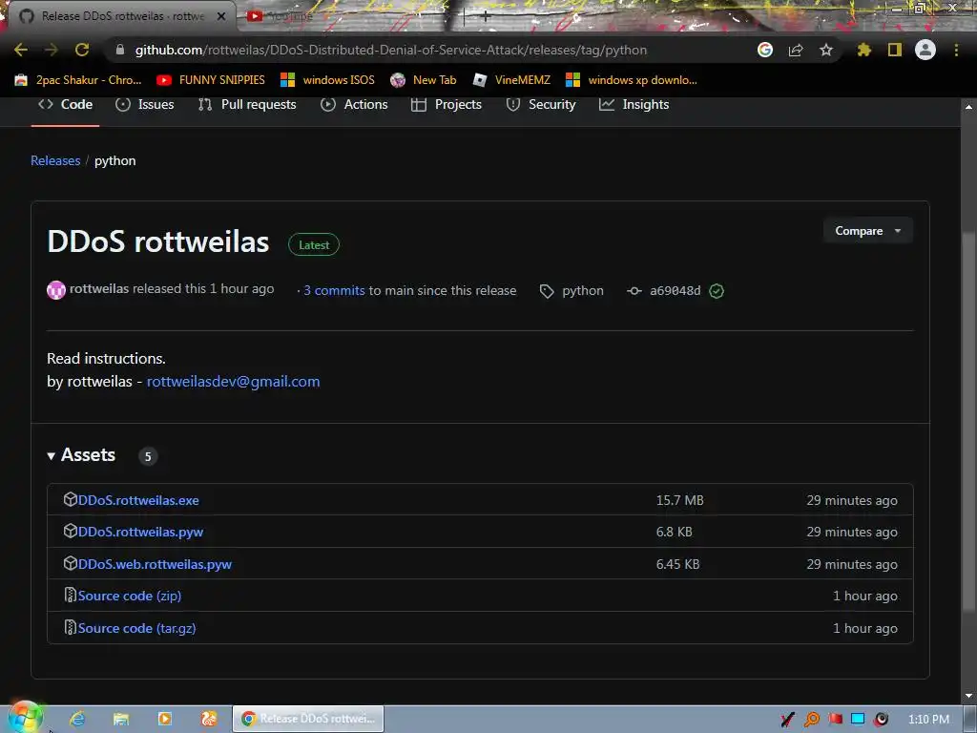
Task: Download DDoS.rottweilas.exe asset
Action: pos(138,500)
